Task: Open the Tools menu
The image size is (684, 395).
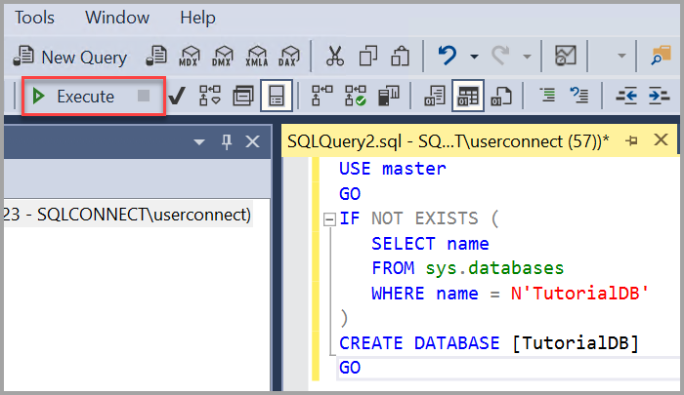Action: 35,18
